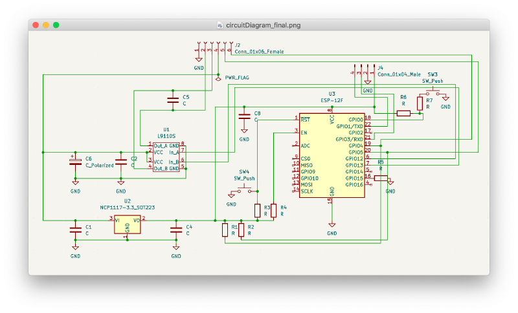Click the C4 capacitor symbol
Image resolution: width=518 pixels, height=313 pixels.
175,230
